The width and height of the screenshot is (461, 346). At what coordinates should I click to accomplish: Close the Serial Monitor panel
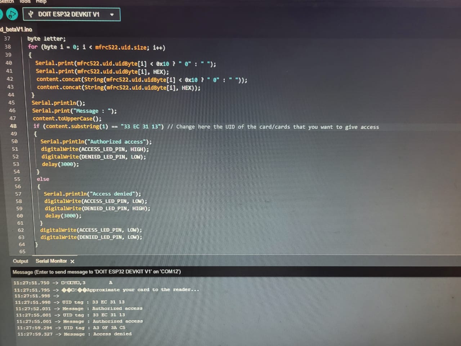pos(72,261)
